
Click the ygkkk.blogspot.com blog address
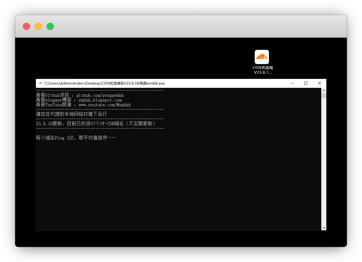coord(100,100)
